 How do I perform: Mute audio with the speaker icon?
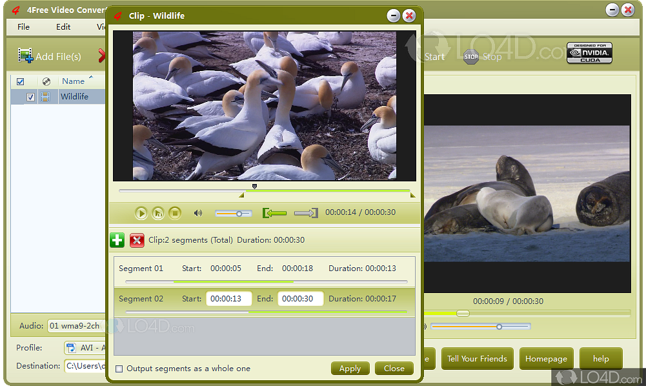[198, 213]
